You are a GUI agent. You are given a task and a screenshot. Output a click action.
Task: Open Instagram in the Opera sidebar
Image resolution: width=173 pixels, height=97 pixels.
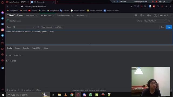point(2,30)
